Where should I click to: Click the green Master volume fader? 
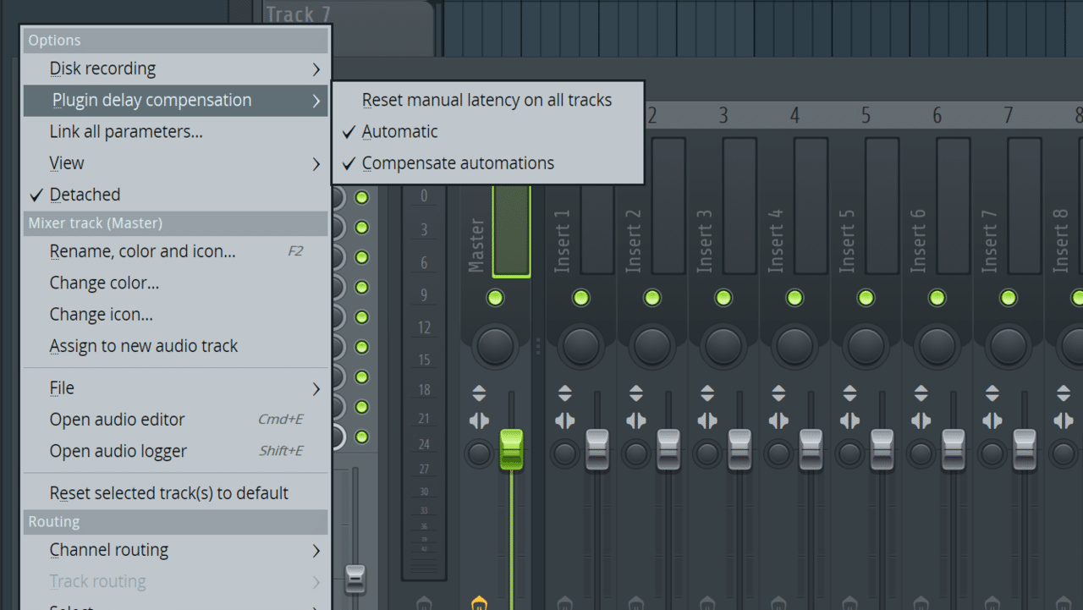513,448
